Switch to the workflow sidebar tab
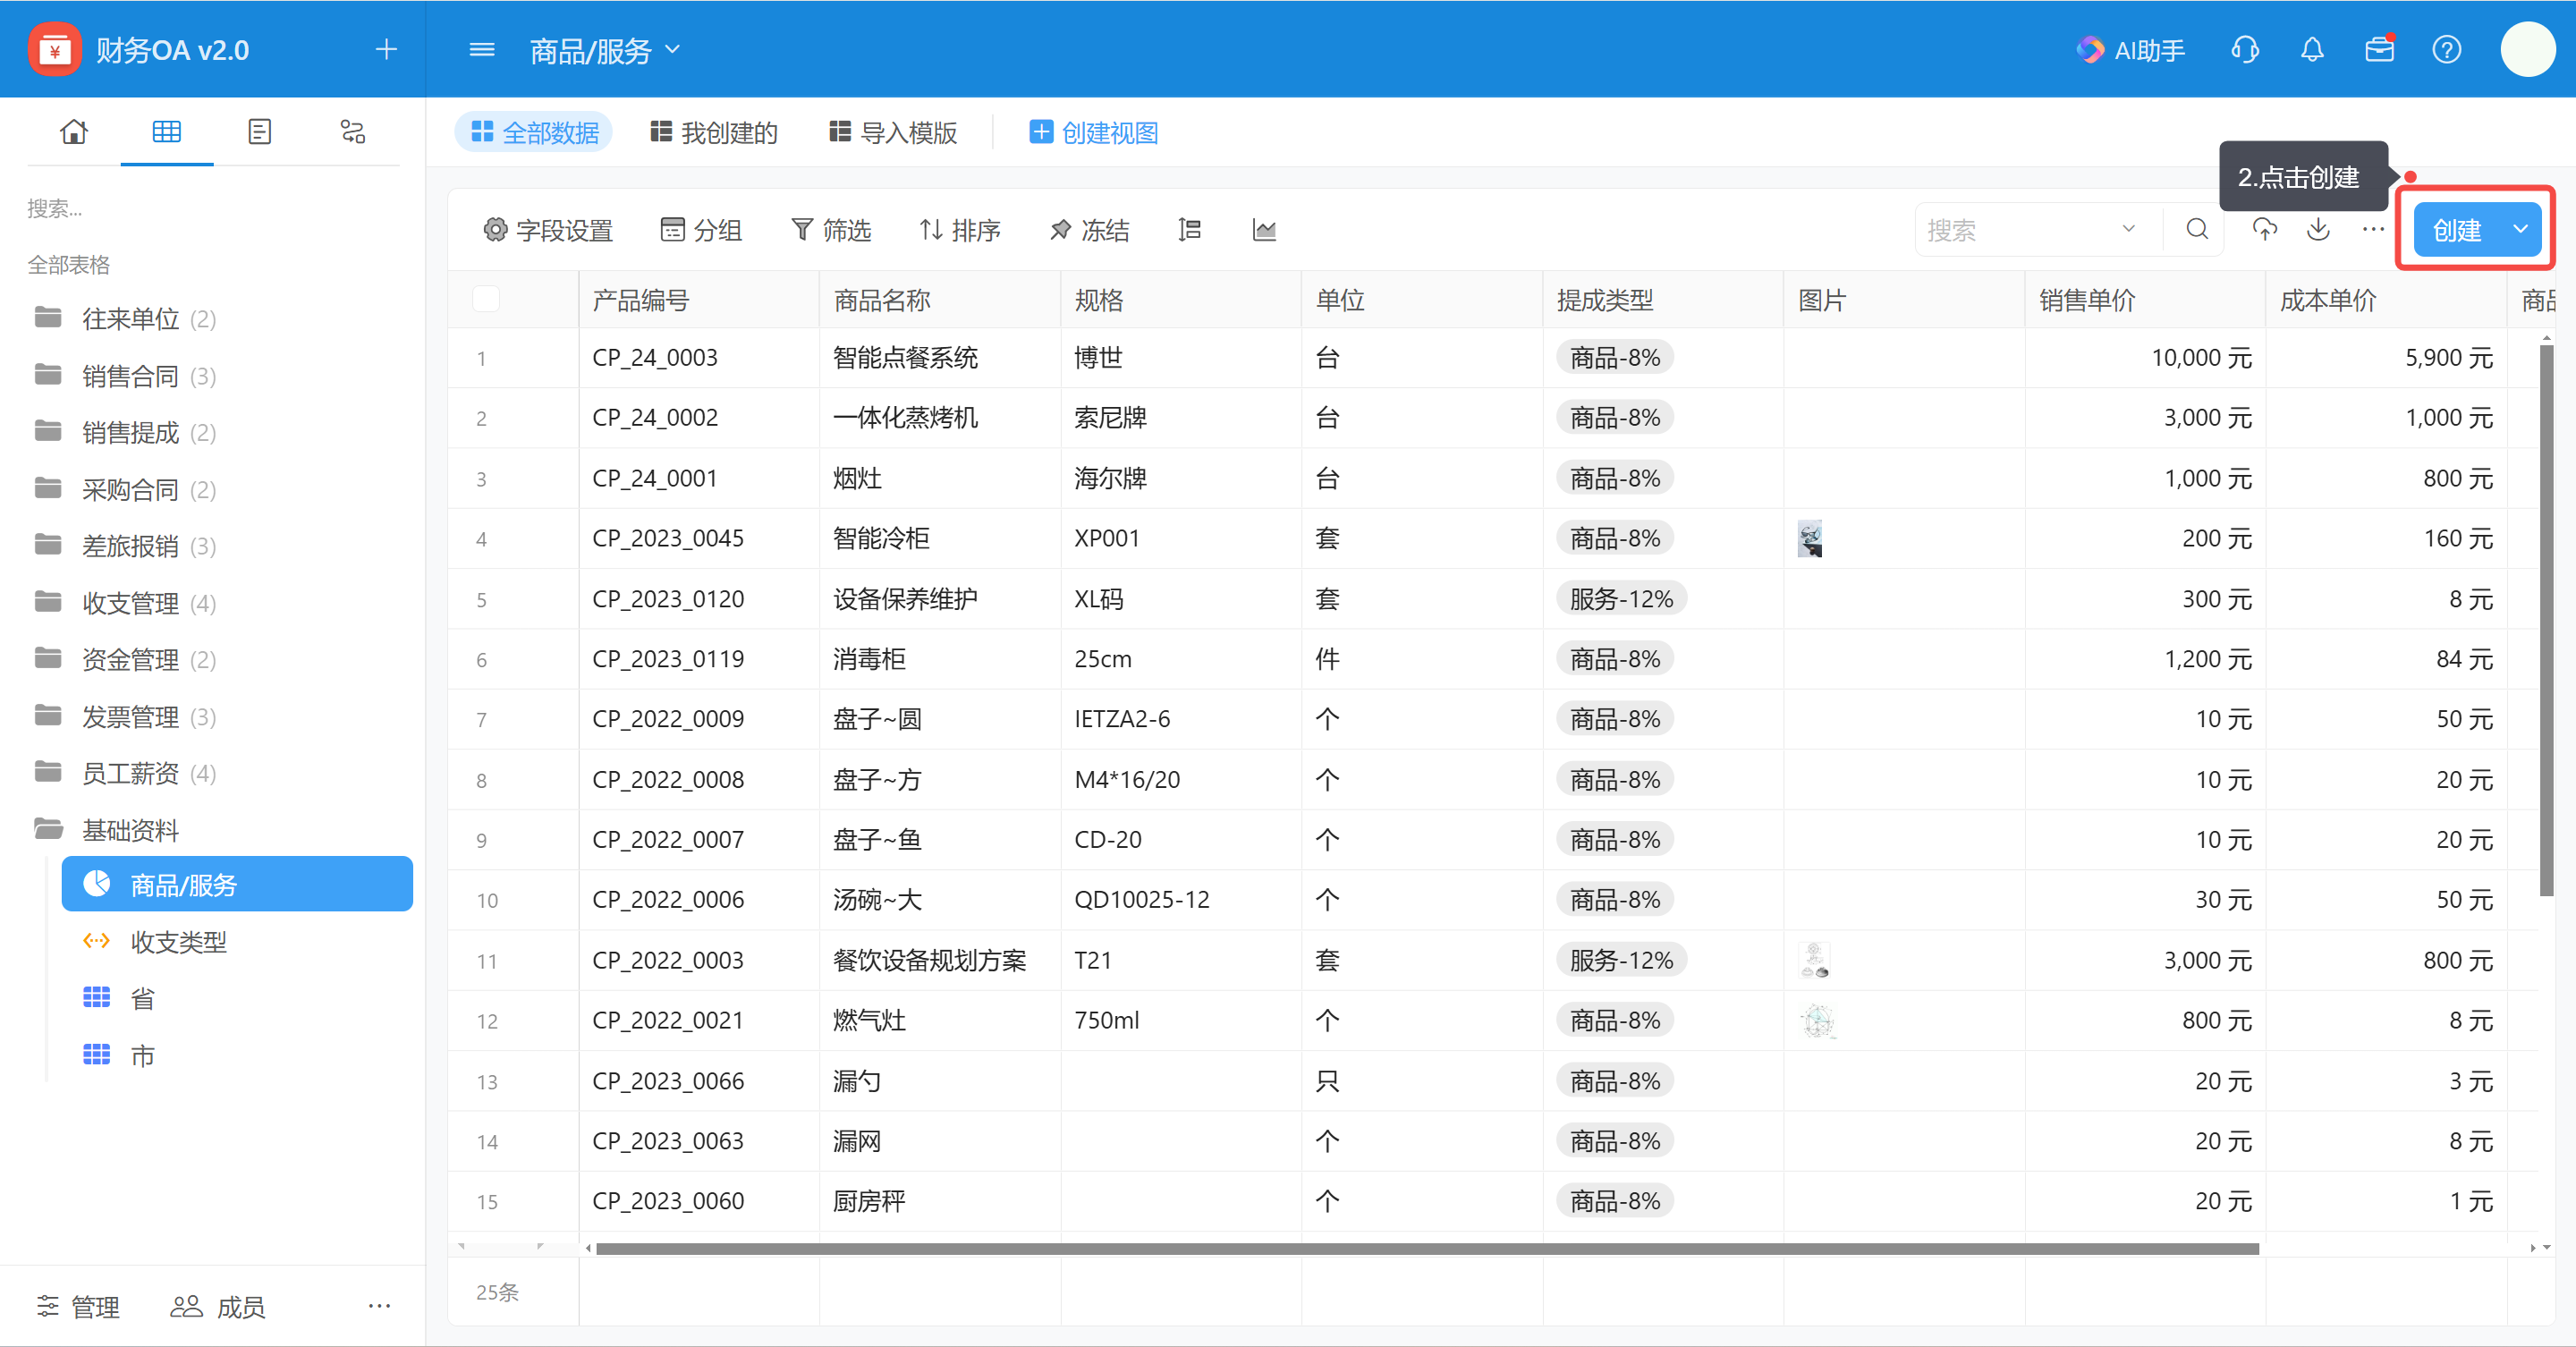The image size is (2576, 1347). tap(353, 131)
